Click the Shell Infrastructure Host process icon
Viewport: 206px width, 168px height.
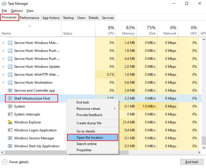tap(10, 98)
